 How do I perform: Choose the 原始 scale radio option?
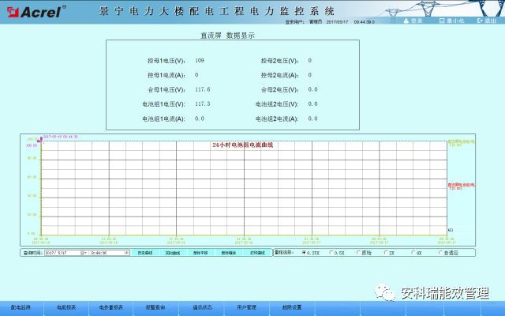click(x=357, y=253)
